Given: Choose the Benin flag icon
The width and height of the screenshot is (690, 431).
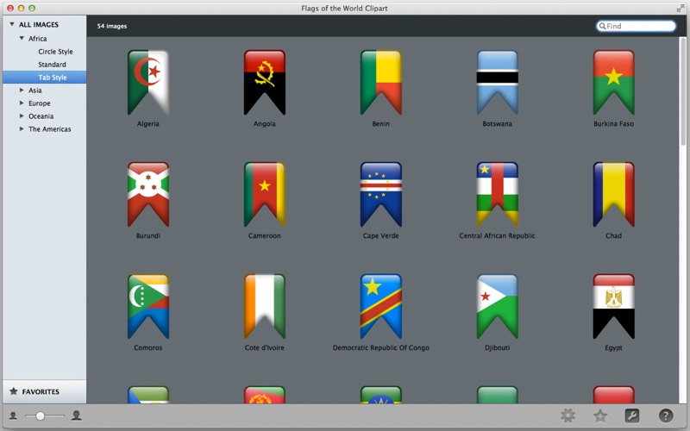Looking at the screenshot, I should [x=380, y=83].
